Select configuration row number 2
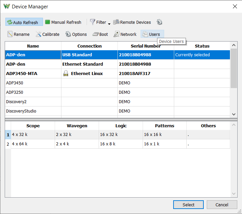Screen dimensions: 242x214 [x=8, y=144]
